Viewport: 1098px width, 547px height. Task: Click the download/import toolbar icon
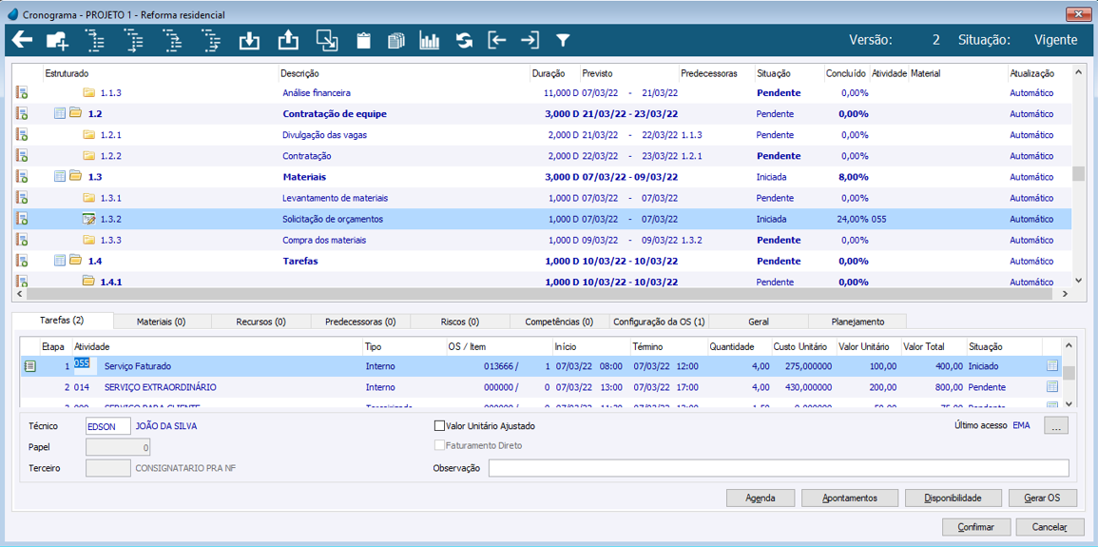click(249, 40)
